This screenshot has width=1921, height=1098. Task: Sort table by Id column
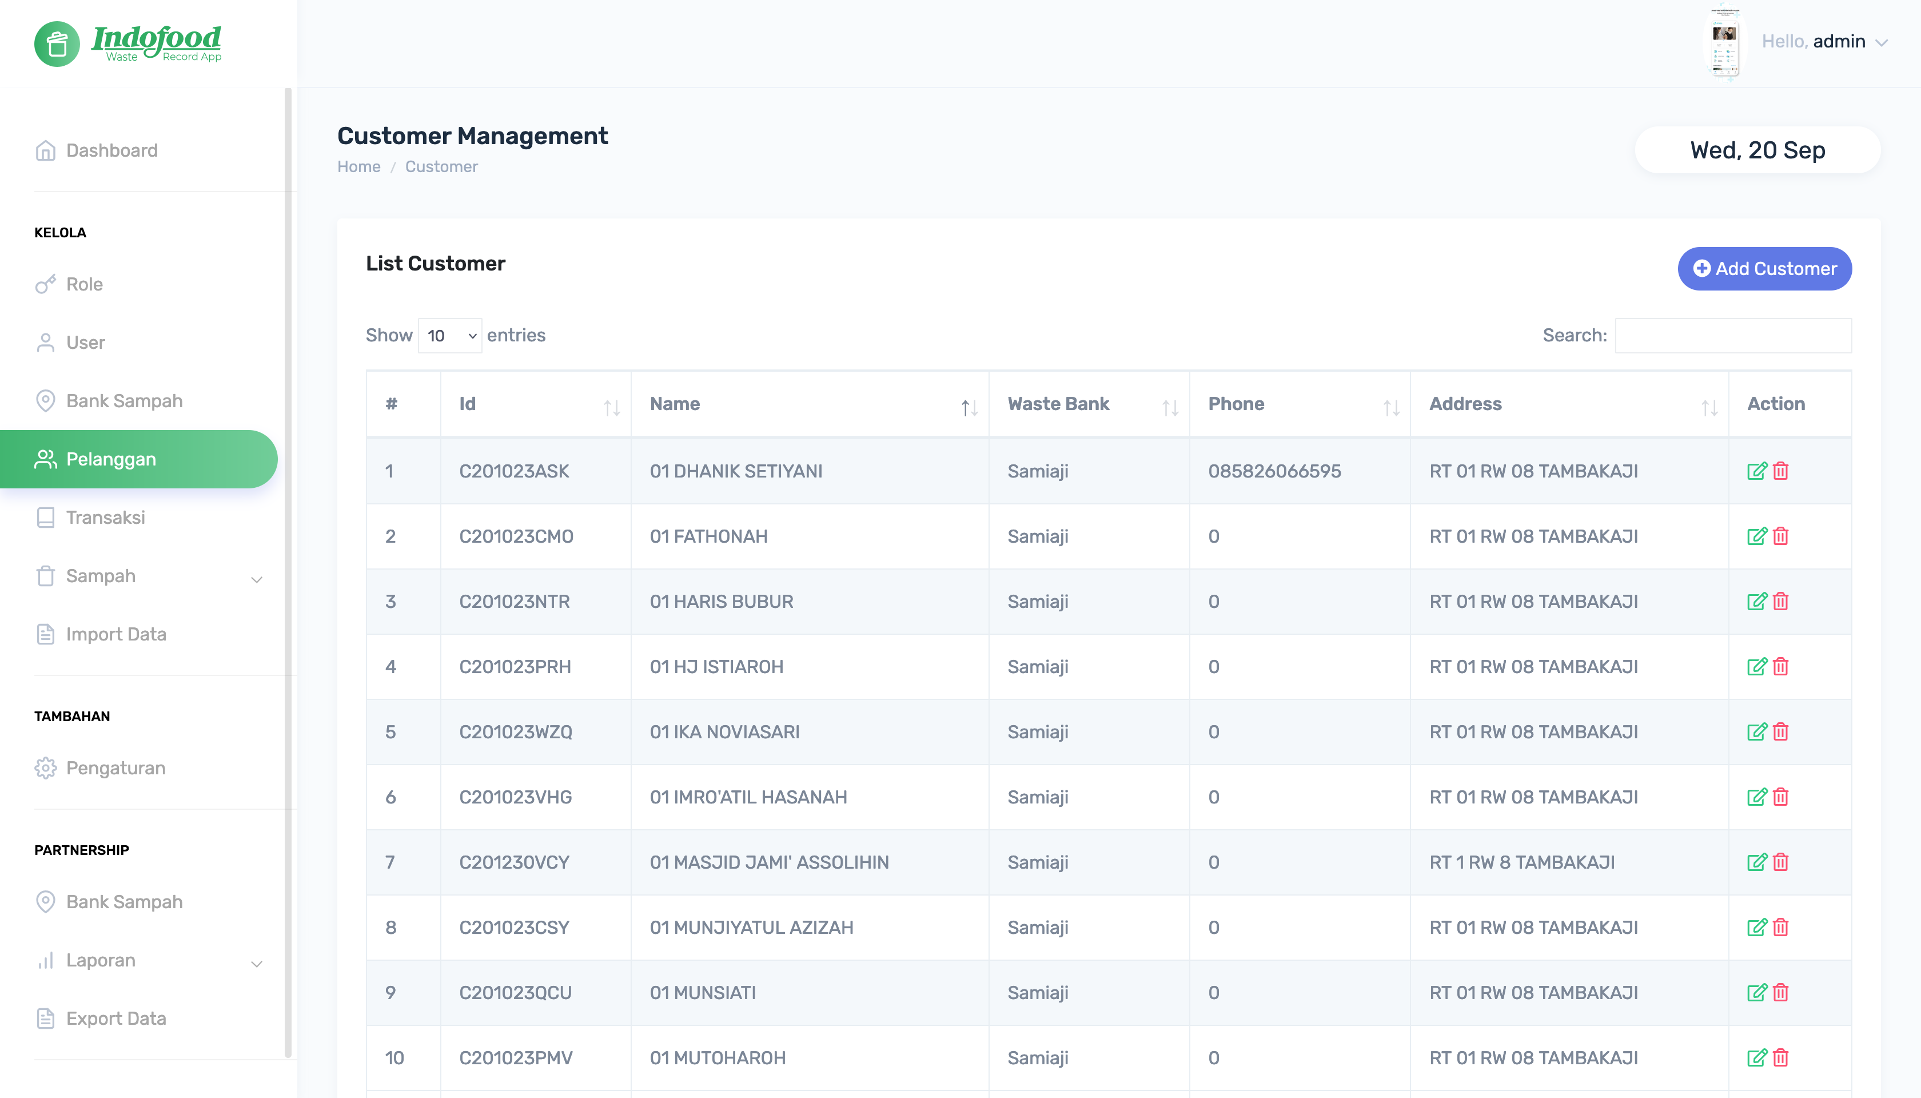(x=535, y=404)
